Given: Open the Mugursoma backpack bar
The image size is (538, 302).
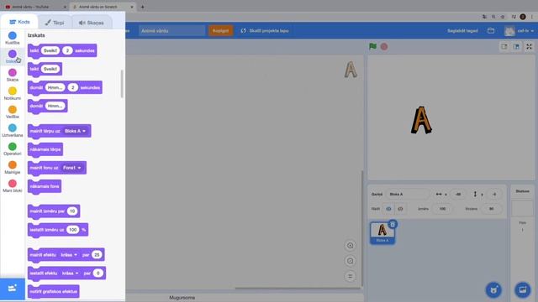Looking at the screenshot, I should pos(182,298).
